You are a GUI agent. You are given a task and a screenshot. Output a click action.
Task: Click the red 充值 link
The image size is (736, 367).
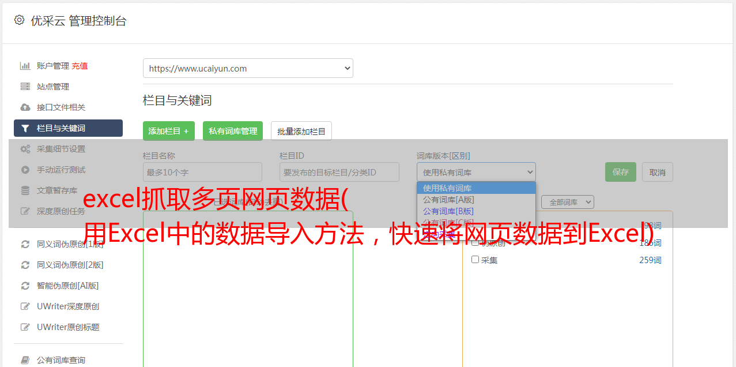click(80, 66)
